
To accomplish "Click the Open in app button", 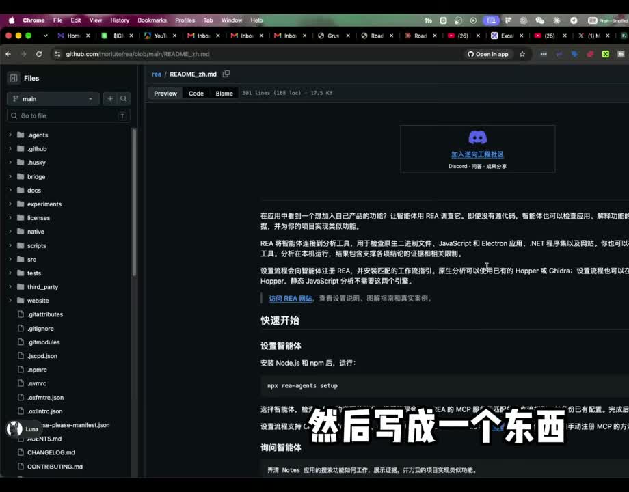I will pos(487,54).
